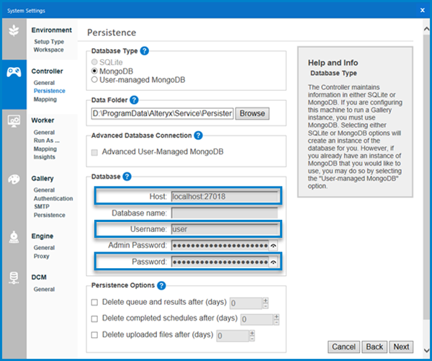Select the SQLite radio button
The height and width of the screenshot is (361, 432).
[x=94, y=62]
